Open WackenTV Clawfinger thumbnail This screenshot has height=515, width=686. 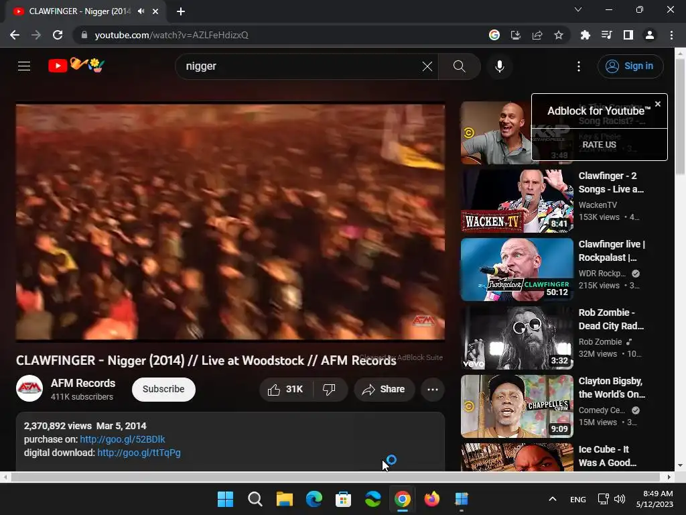[x=517, y=201]
